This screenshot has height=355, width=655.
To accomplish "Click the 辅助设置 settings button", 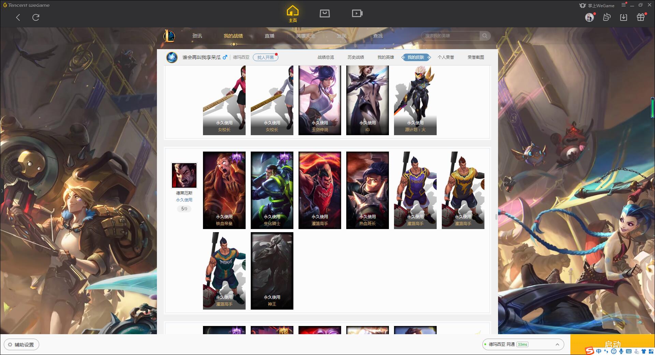I will click(x=21, y=344).
